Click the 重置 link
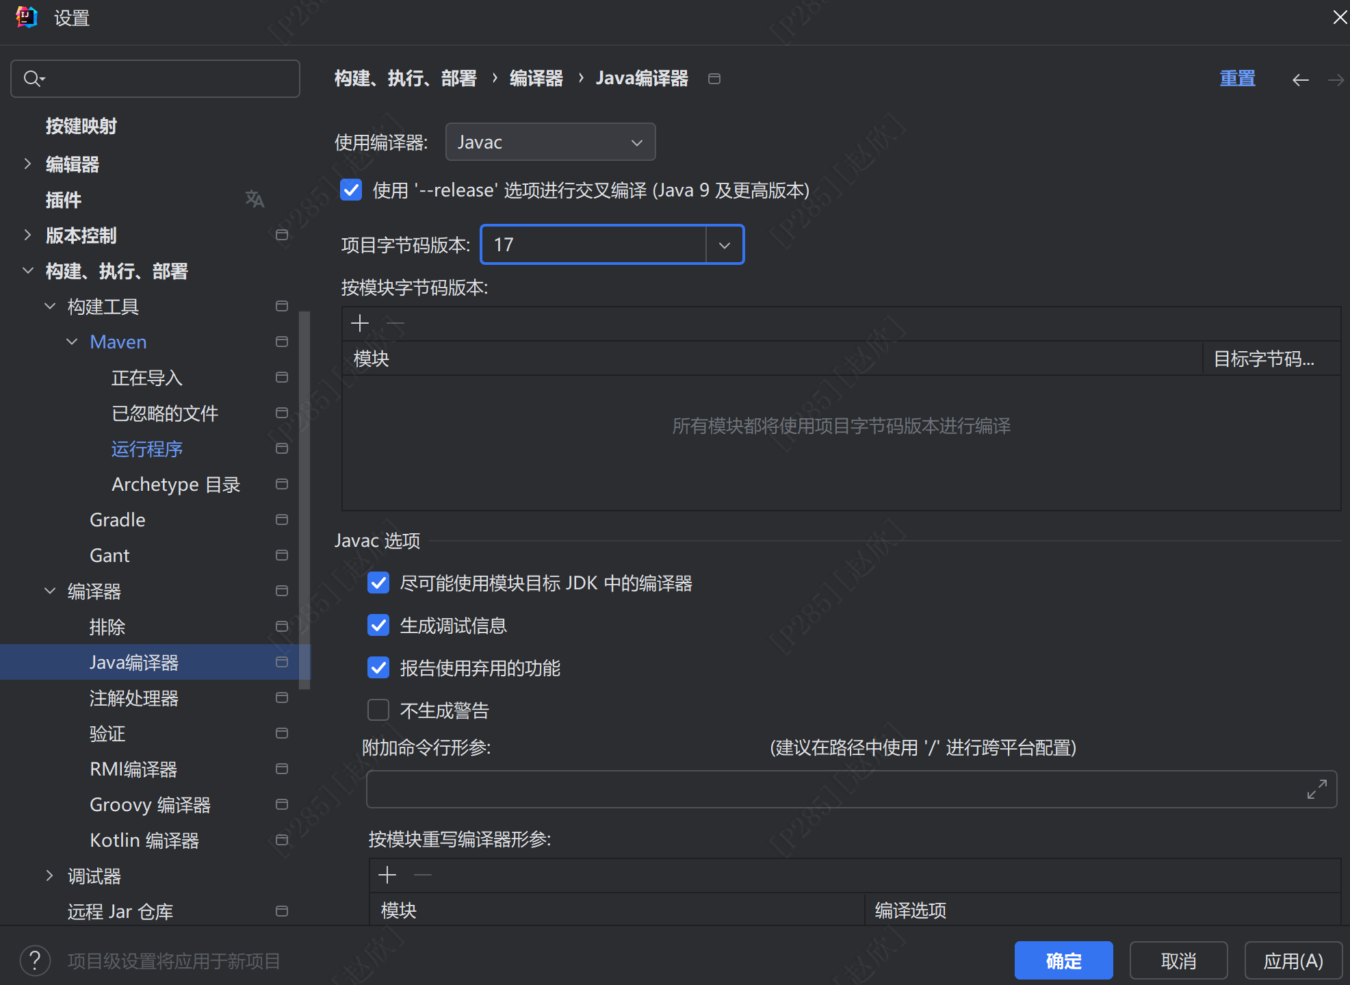This screenshot has width=1350, height=985. [x=1237, y=79]
